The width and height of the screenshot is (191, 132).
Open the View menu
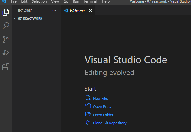[x=55, y=1]
